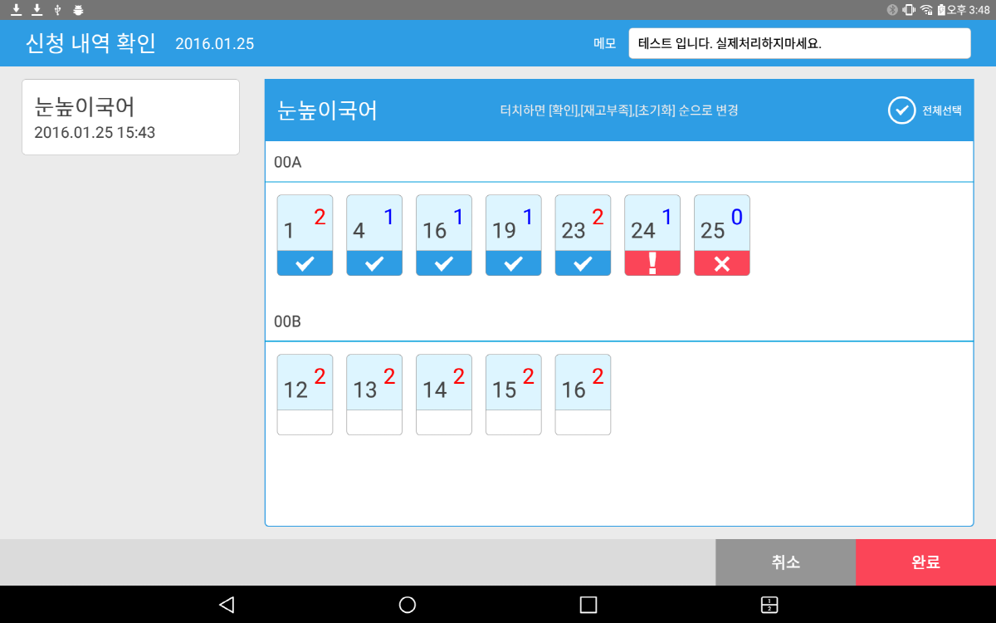Open the 눈높이국어 request entry in left list
Viewport: 996px width, 623px height.
(x=130, y=117)
